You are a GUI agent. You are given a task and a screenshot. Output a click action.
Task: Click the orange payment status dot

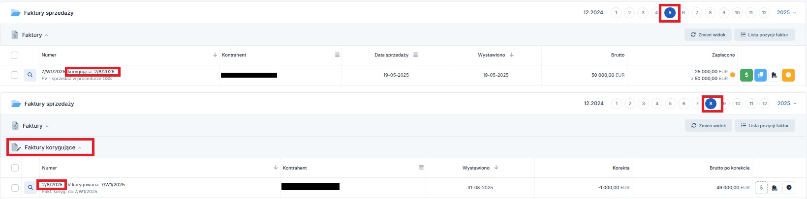(x=733, y=75)
